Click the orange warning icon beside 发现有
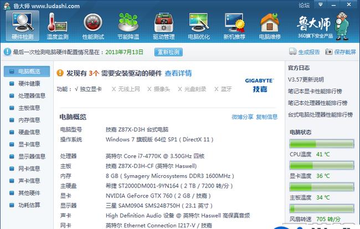The image size is (360, 229). pyautogui.click(x=60, y=73)
